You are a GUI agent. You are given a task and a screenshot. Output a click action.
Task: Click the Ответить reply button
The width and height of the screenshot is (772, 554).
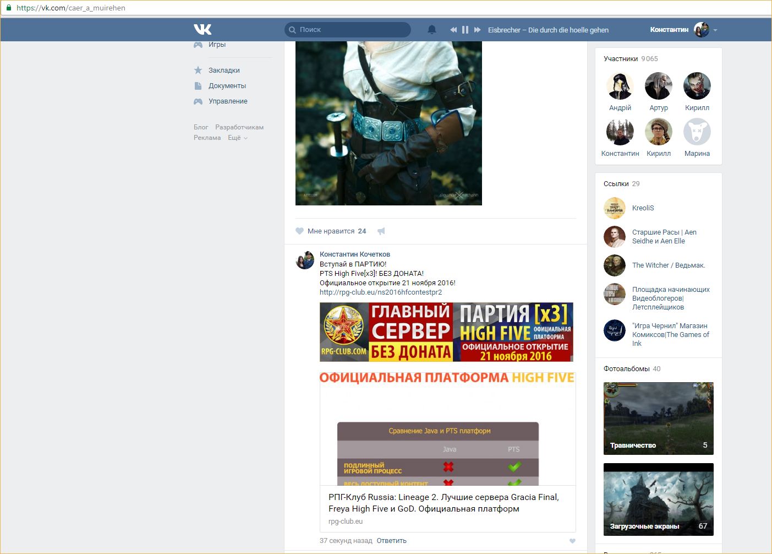tap(391, 541)
